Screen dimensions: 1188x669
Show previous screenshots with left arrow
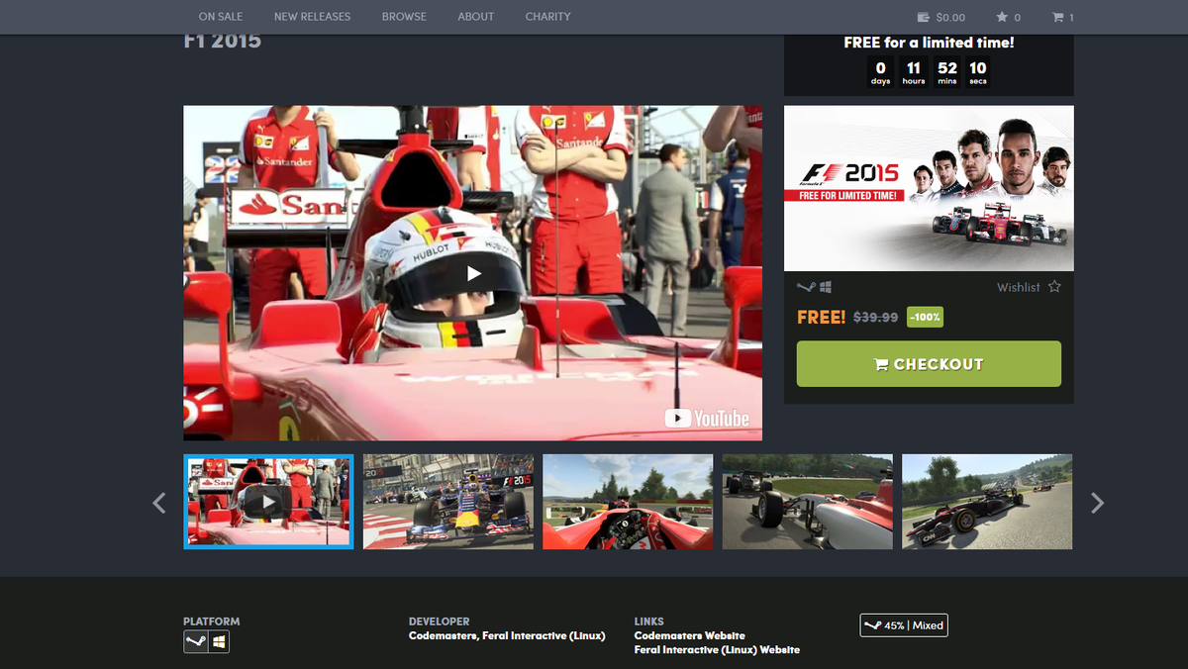tap(159, 503)
